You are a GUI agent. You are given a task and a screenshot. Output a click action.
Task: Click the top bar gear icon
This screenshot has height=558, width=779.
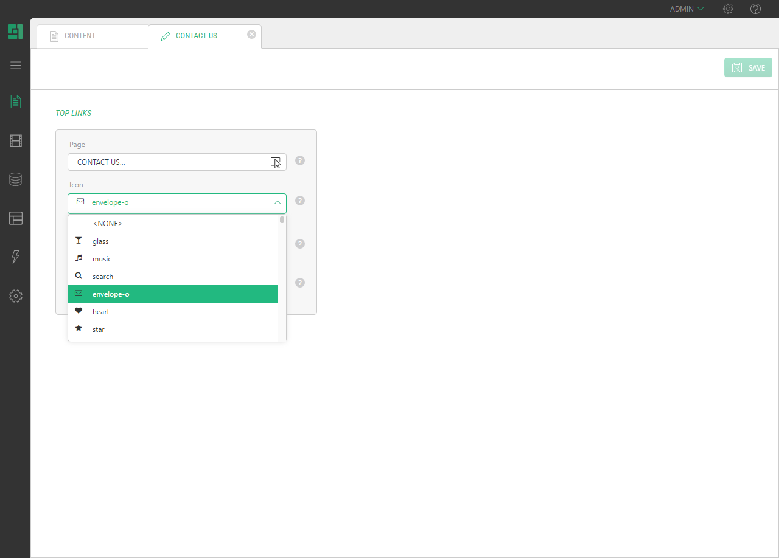click(728, 9)
